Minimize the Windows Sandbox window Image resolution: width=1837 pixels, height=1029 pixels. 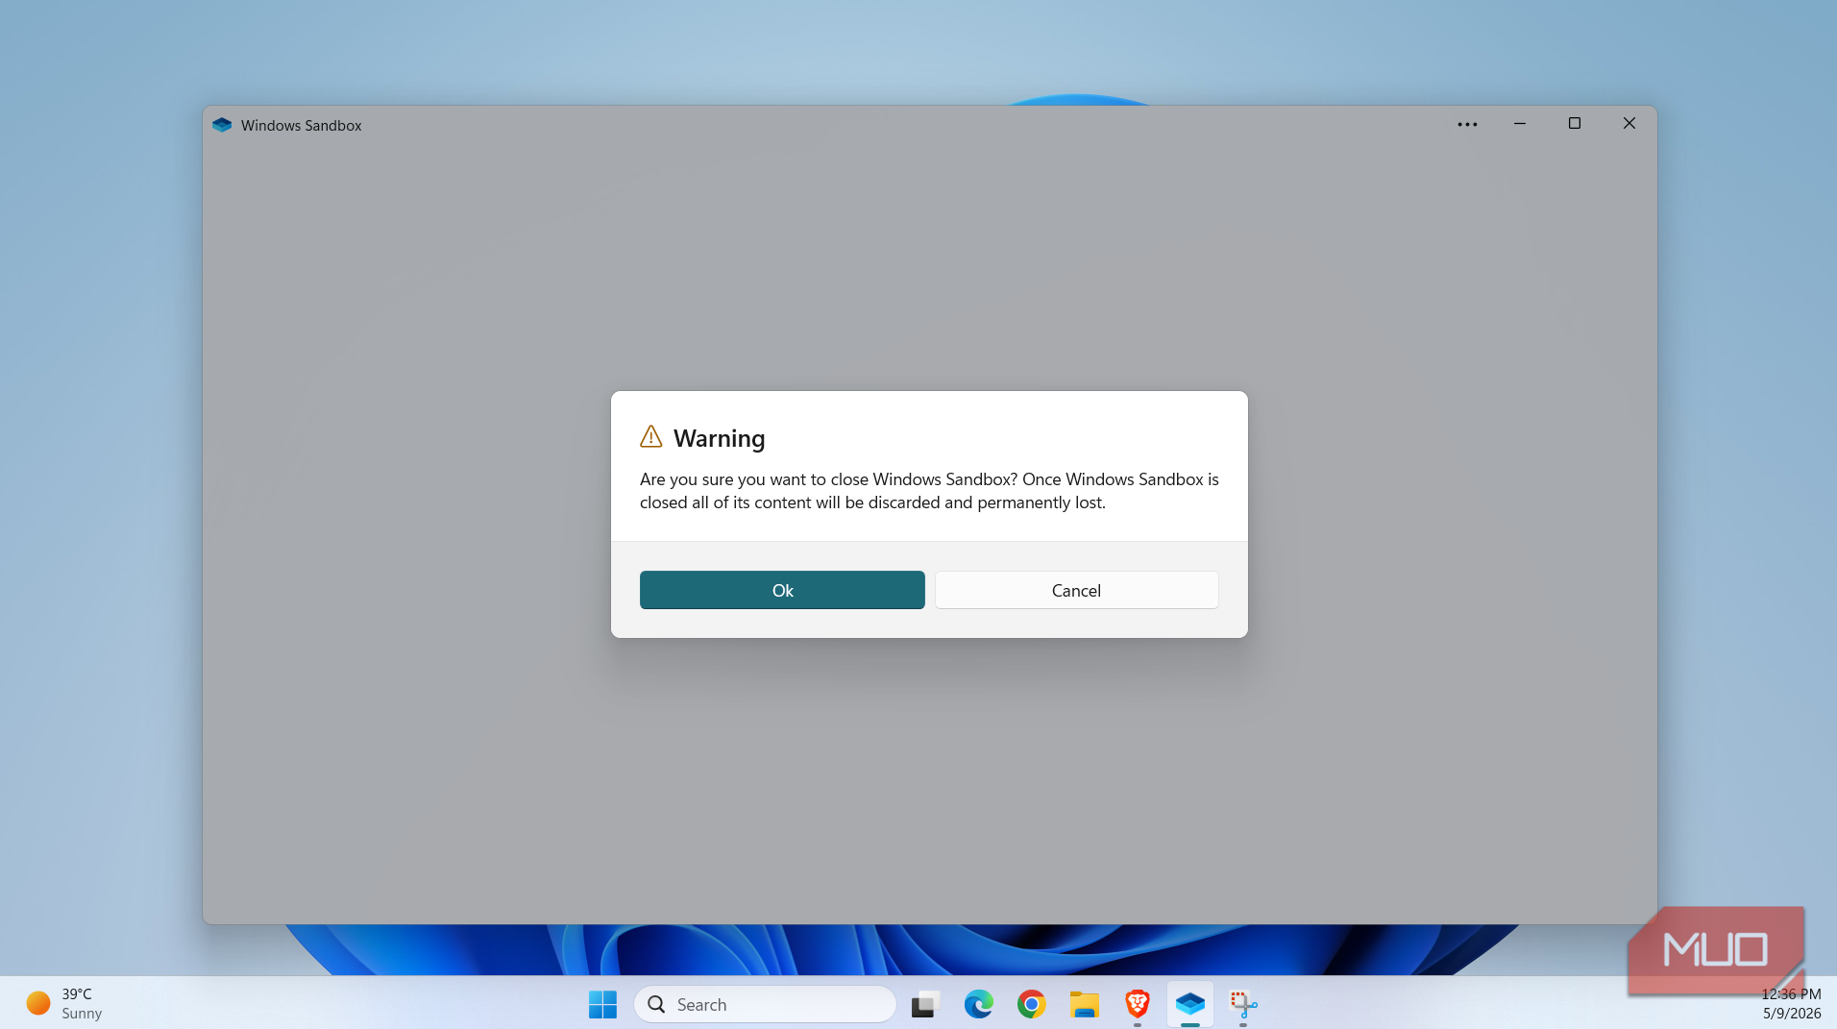pyautogui.click(x=1520, y=124)
